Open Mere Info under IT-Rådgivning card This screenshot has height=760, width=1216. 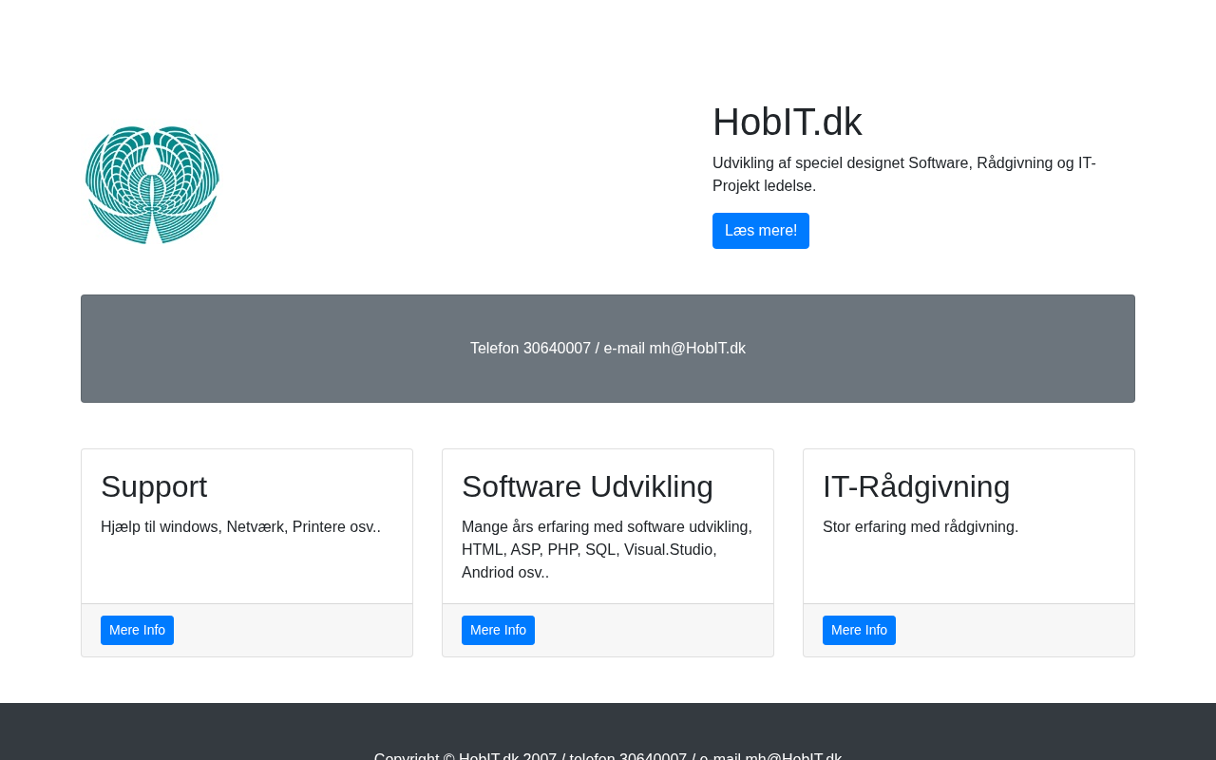pyautogui.click(x=859, y=630)
